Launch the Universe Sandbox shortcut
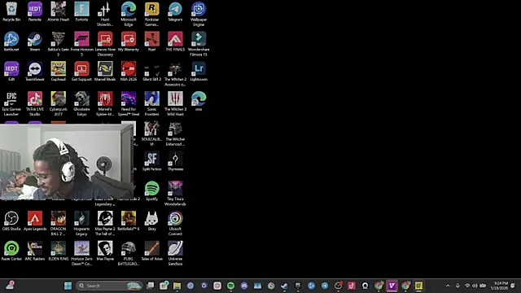Screen dimensions: 521x293 175,253
